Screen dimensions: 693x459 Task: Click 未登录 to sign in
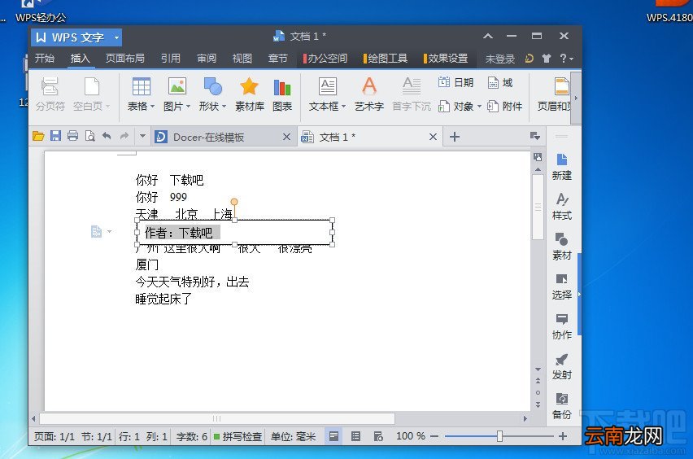pos(500,59)
